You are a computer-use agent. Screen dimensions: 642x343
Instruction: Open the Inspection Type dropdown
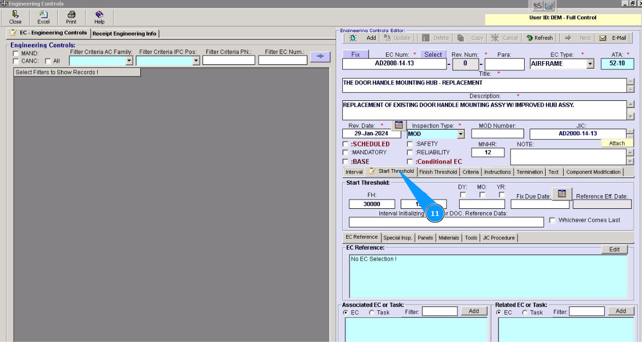tap(460, 134)
